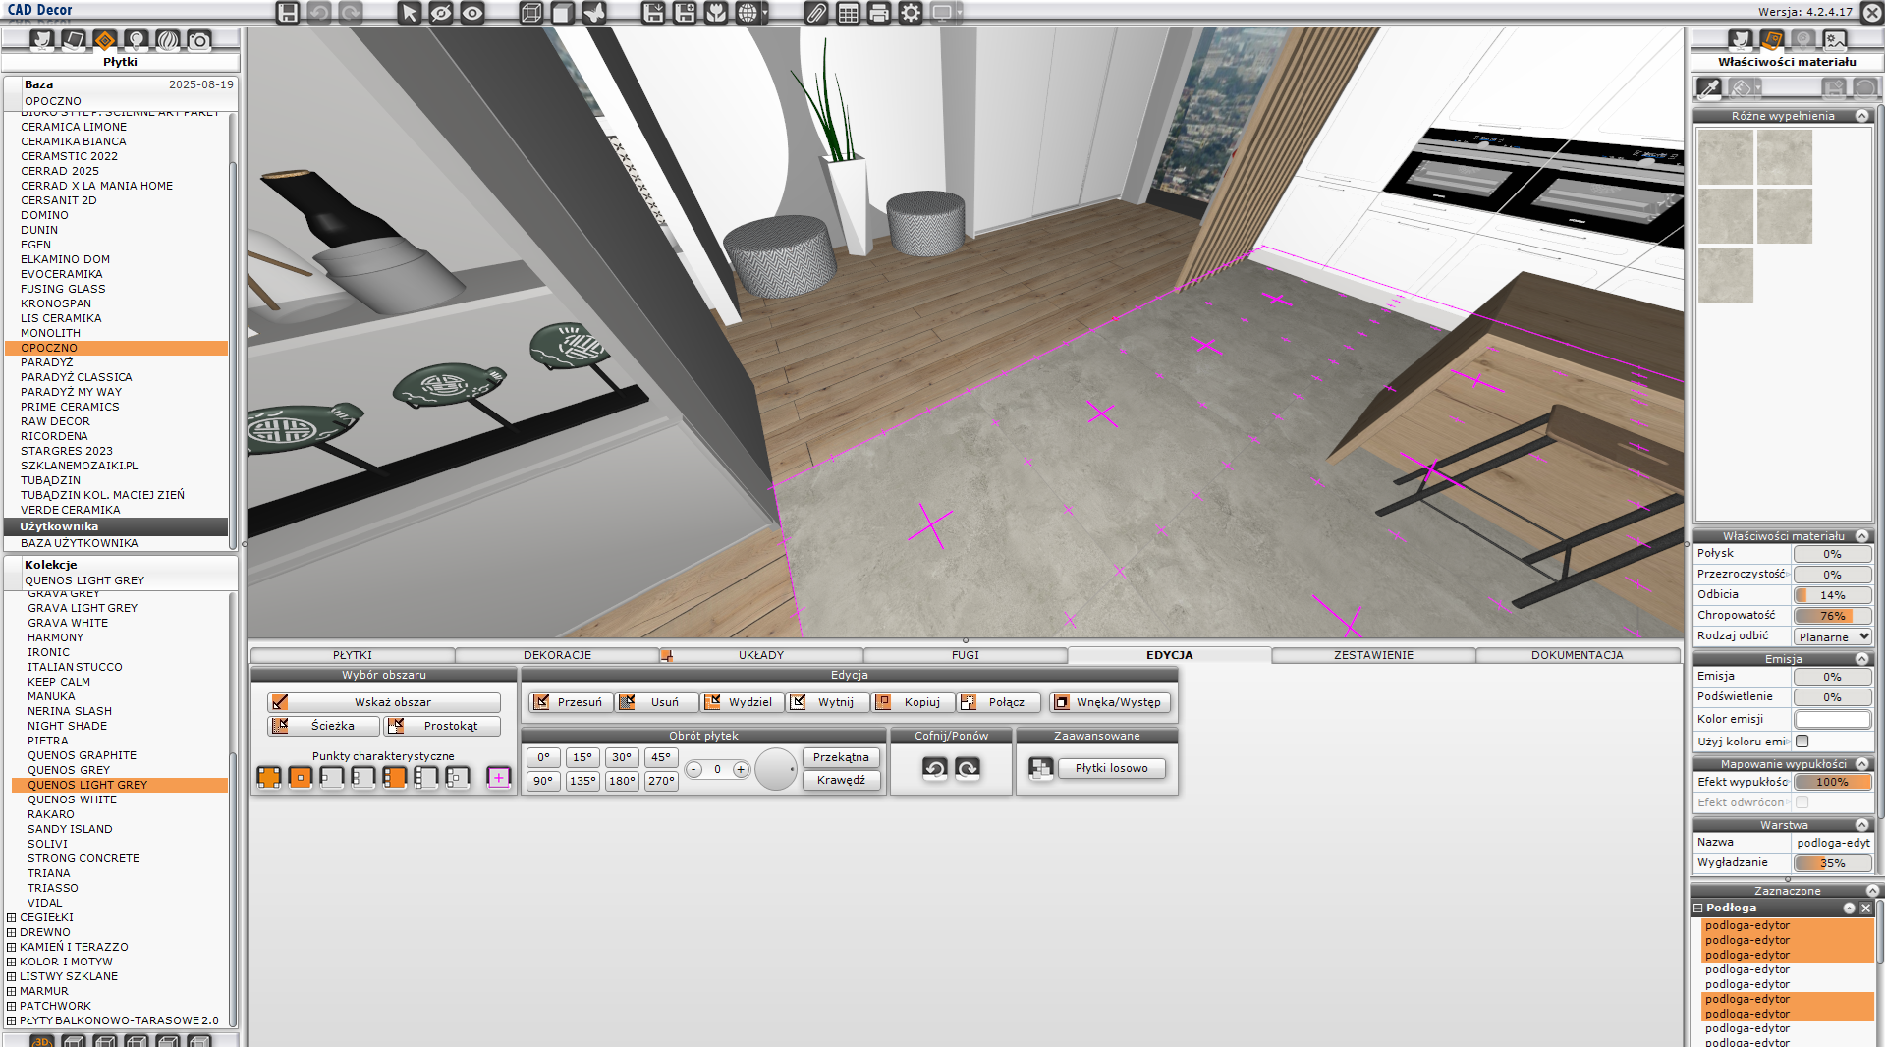Enable the 'Użyj koloru emisji' checkbox

1802,742
